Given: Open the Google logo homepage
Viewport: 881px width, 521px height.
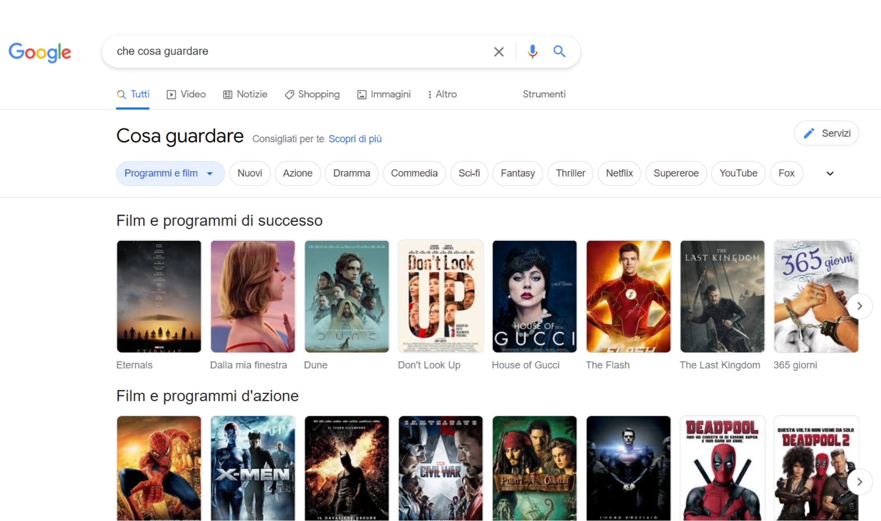Looking at the screenshot, I should click(x=40, y=52).
